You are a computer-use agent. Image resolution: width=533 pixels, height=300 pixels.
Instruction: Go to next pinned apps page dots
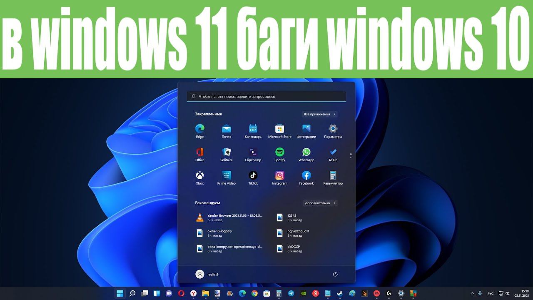351,156
